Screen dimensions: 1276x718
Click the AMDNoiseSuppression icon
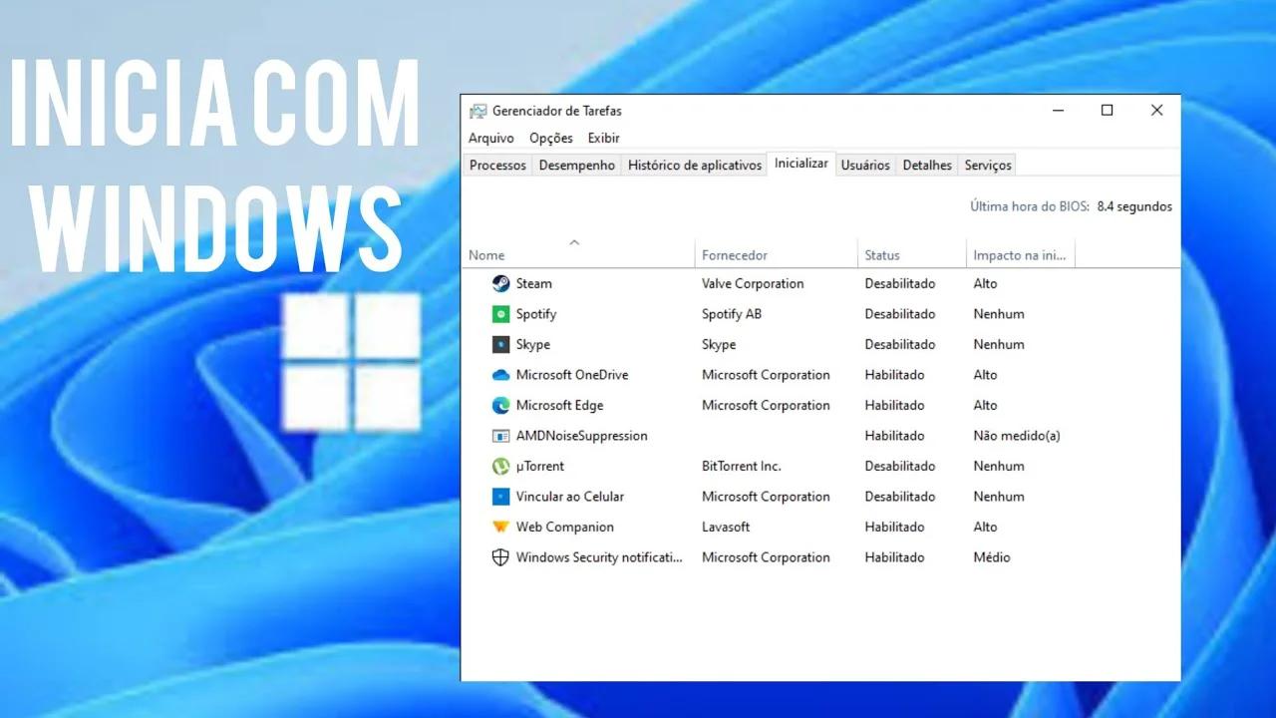point(500,436)
